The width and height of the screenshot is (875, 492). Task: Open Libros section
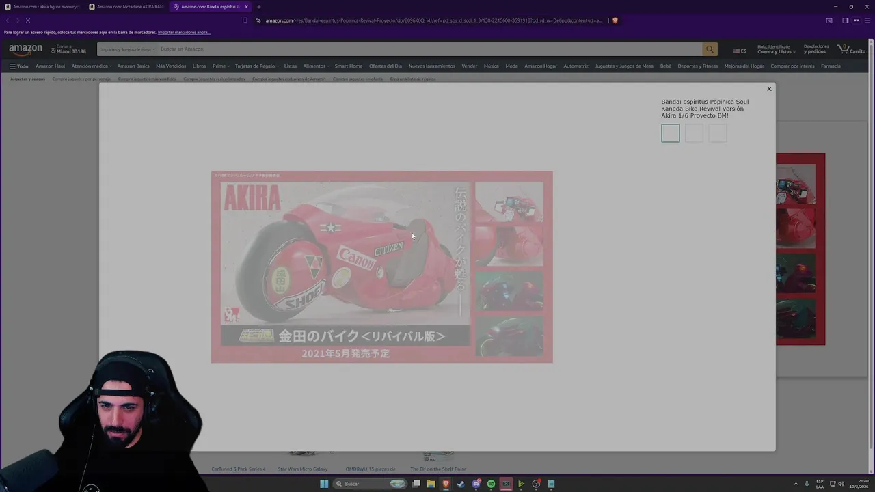click(x=199, y=66)
